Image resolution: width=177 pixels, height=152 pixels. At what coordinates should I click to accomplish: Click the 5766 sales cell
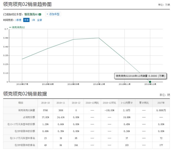coord(45,110)
